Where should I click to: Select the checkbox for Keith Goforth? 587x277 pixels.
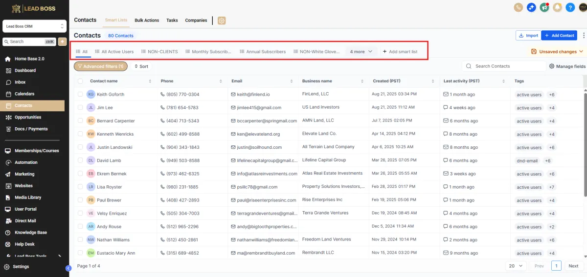click(80, 94)
